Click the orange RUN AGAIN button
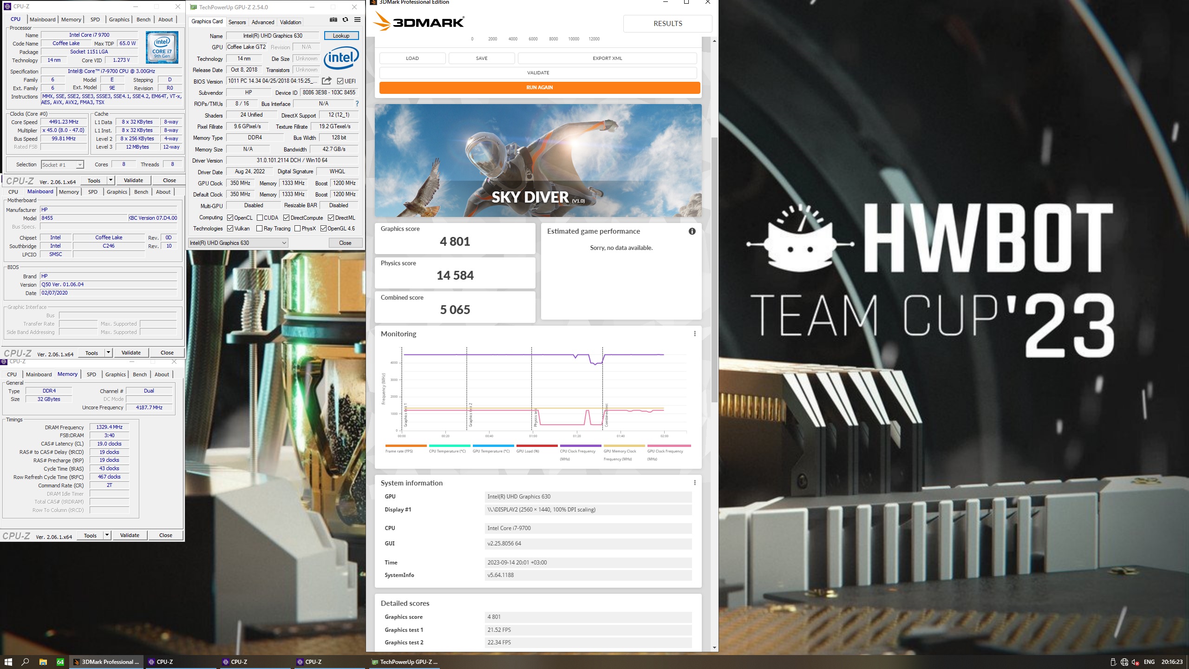 (539, 87)
